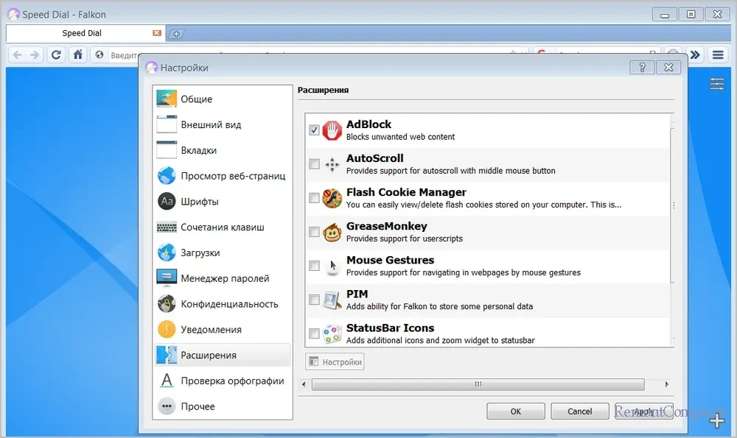Select the PIM extension icon
Image resolution: width=737 pixels, height=438 pixels.
point(332,300)
